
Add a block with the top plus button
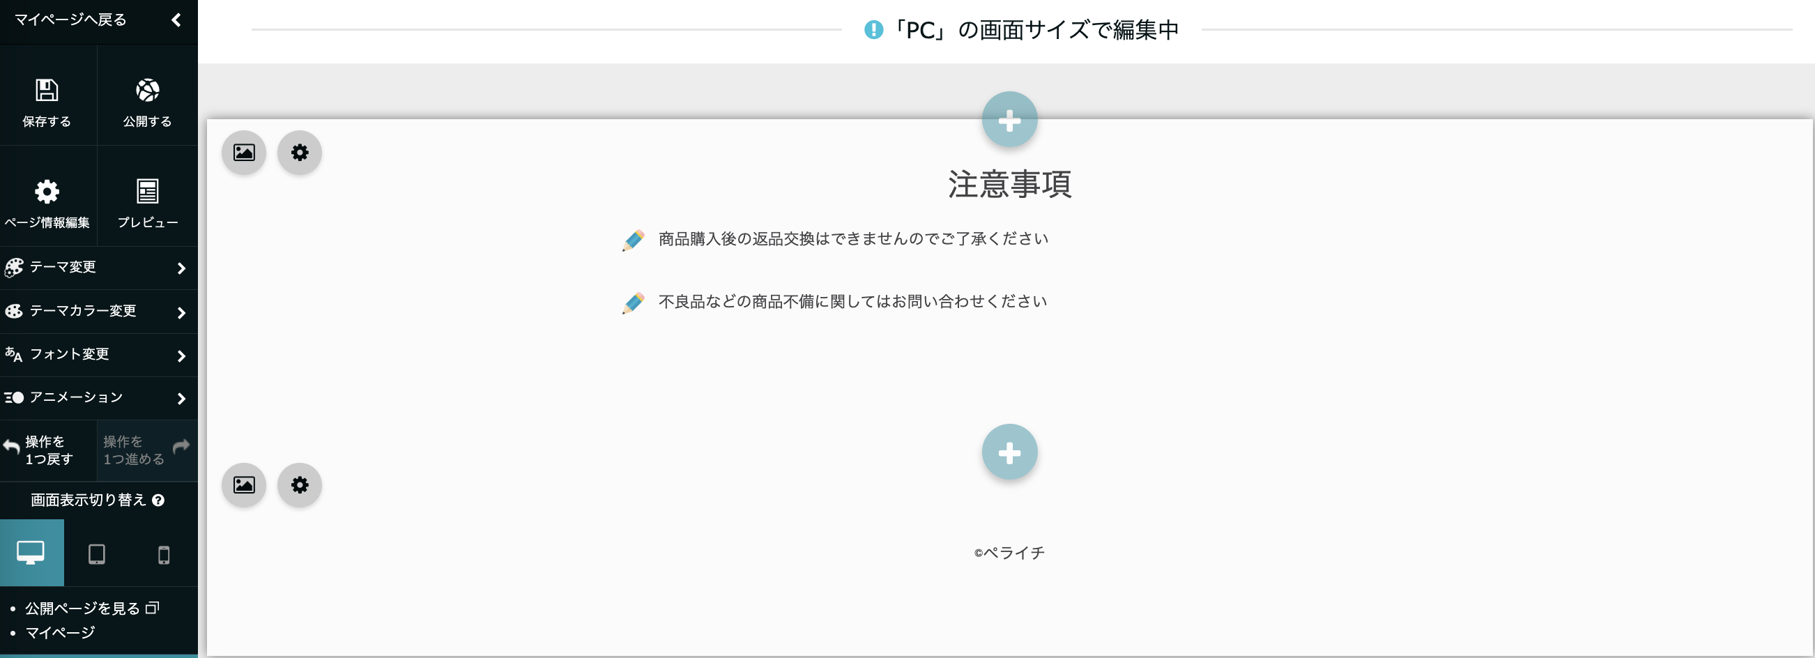1010,120
